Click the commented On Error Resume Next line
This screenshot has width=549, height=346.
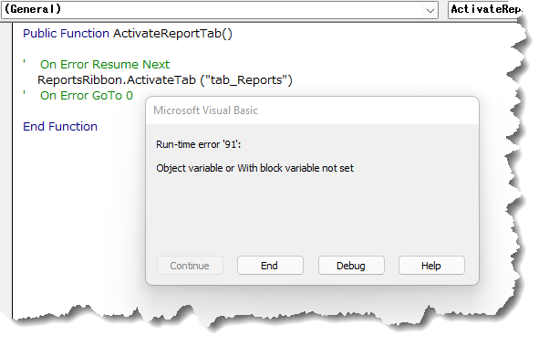click(104, 65)
